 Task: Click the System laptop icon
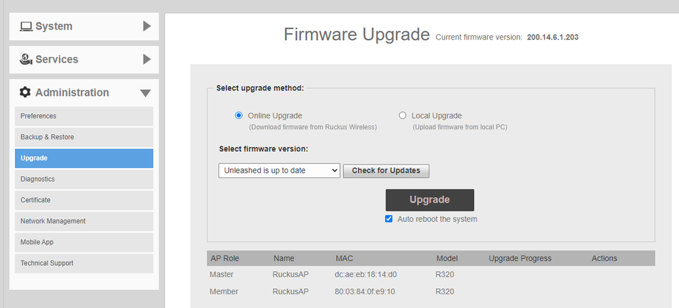tap(26, 27)
